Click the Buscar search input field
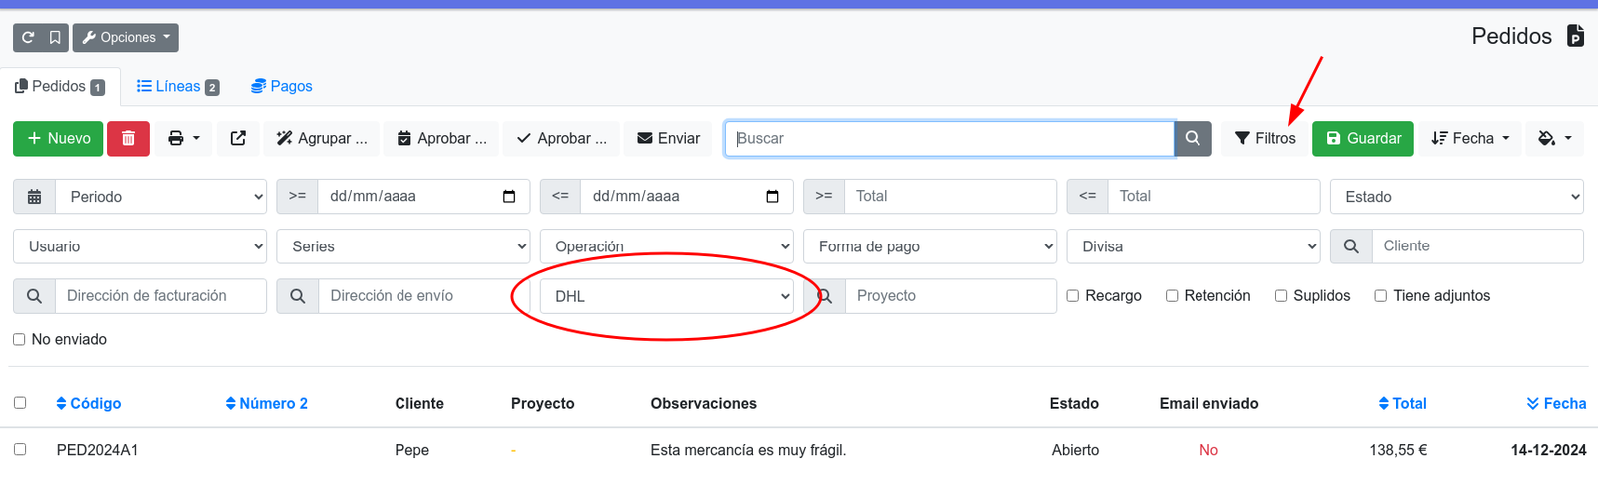 [x=949, y=138]
